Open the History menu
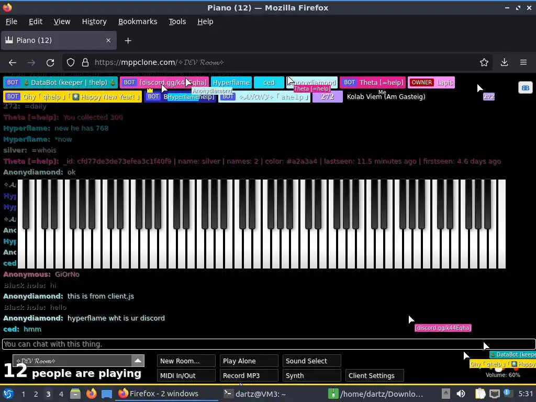The width and height of the screenshot is (536, 402). point(94,21)
